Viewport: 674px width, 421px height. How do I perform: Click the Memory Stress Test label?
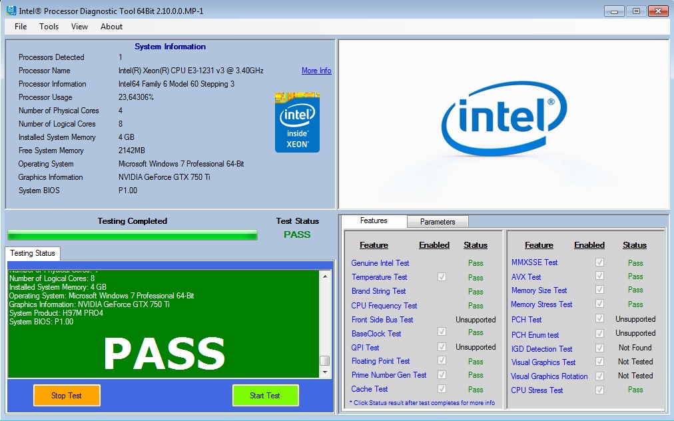[541, 304]
